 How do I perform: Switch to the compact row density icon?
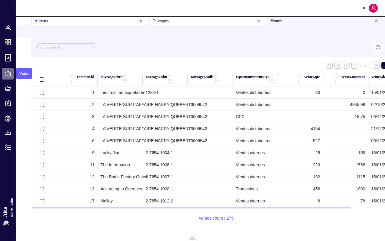click(x=376, y=65)
